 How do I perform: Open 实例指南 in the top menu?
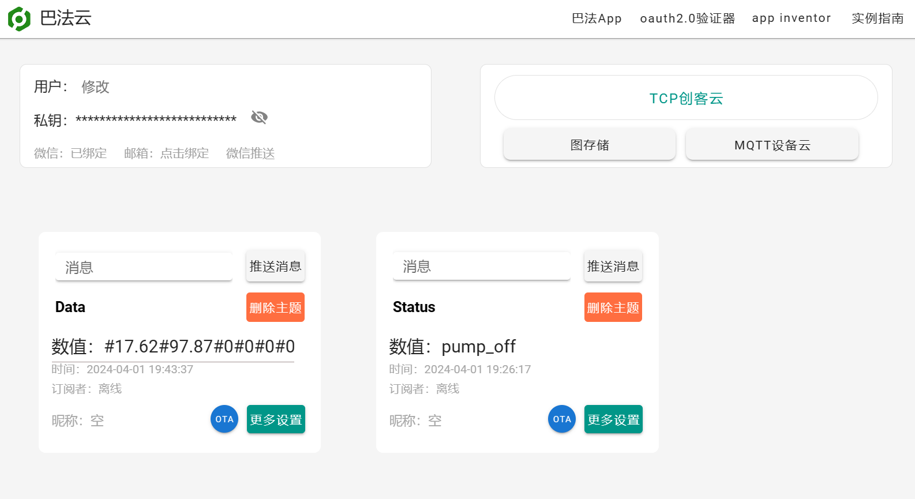tap(877, 18)
